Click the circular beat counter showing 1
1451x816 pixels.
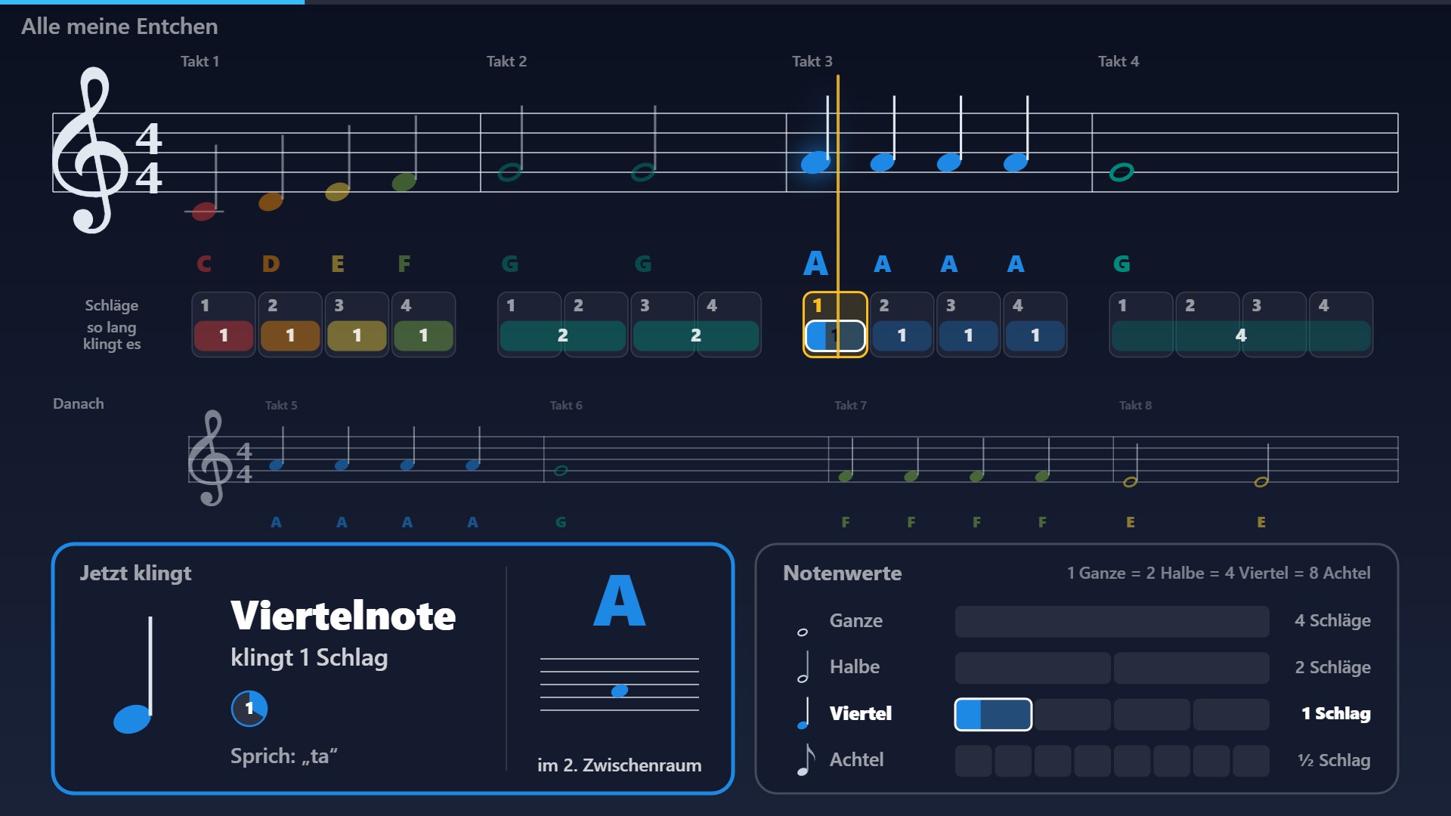[249, 709]
